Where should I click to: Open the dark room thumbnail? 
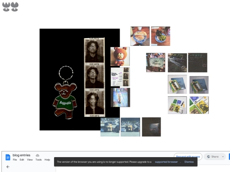coord(151,127)
